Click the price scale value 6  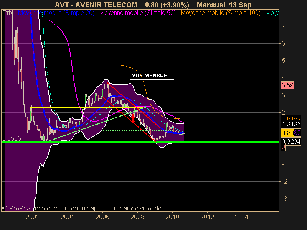coord(283,43)
